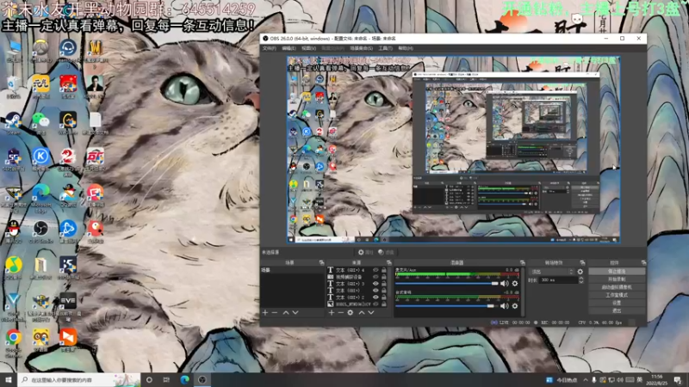Mute the microphone speaker icon
This screenshot has height=387, width=689.
504,284
